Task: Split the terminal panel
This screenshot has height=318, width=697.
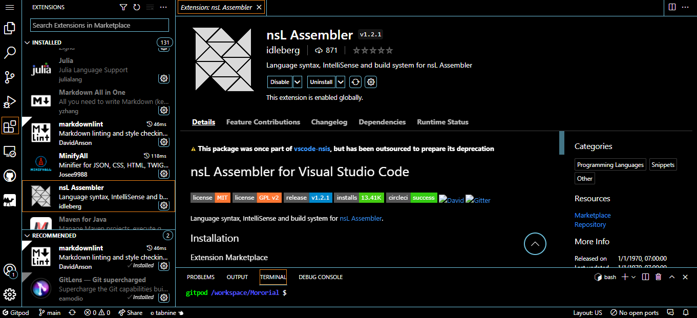Action: pyautogui.click(x=645, y=277)
